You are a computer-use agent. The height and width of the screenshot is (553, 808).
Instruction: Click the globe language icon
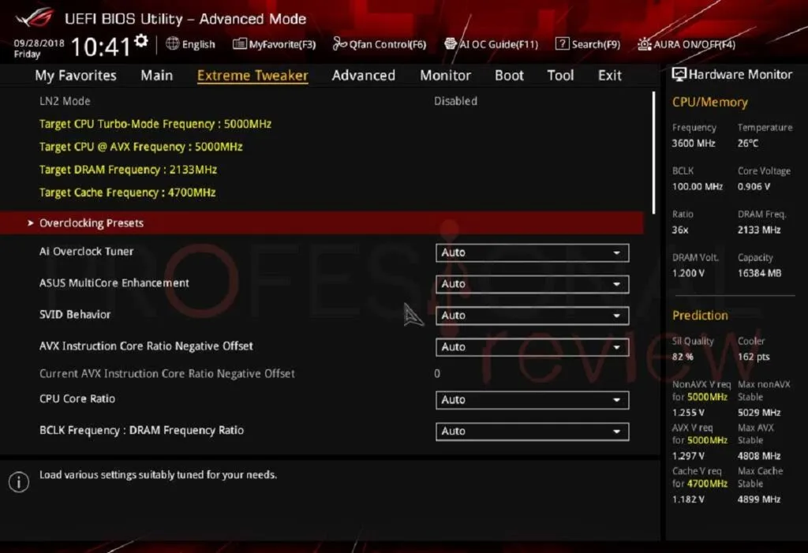coord(172,44)
